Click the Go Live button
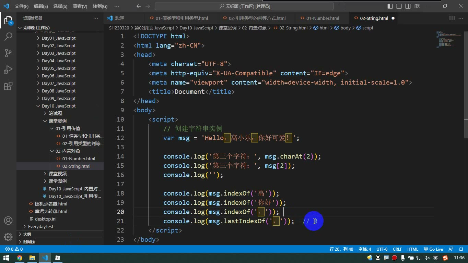The height and width of the screenshot is (263, 468). (x=433, y=249)
